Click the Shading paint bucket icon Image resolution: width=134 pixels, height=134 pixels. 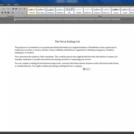click(x=18, y=13)
